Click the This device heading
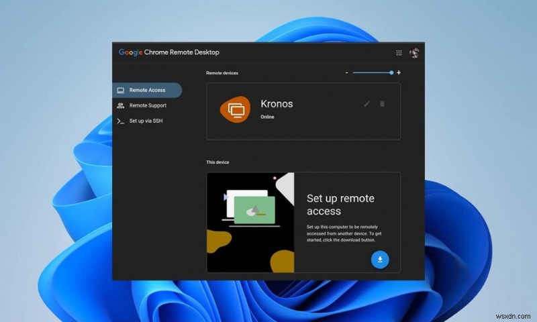The width and height of the screenshot is (537, 322). (217, 162)
